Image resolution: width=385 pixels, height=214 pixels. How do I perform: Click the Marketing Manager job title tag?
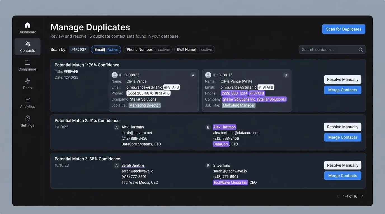click(x=239, y=105)
